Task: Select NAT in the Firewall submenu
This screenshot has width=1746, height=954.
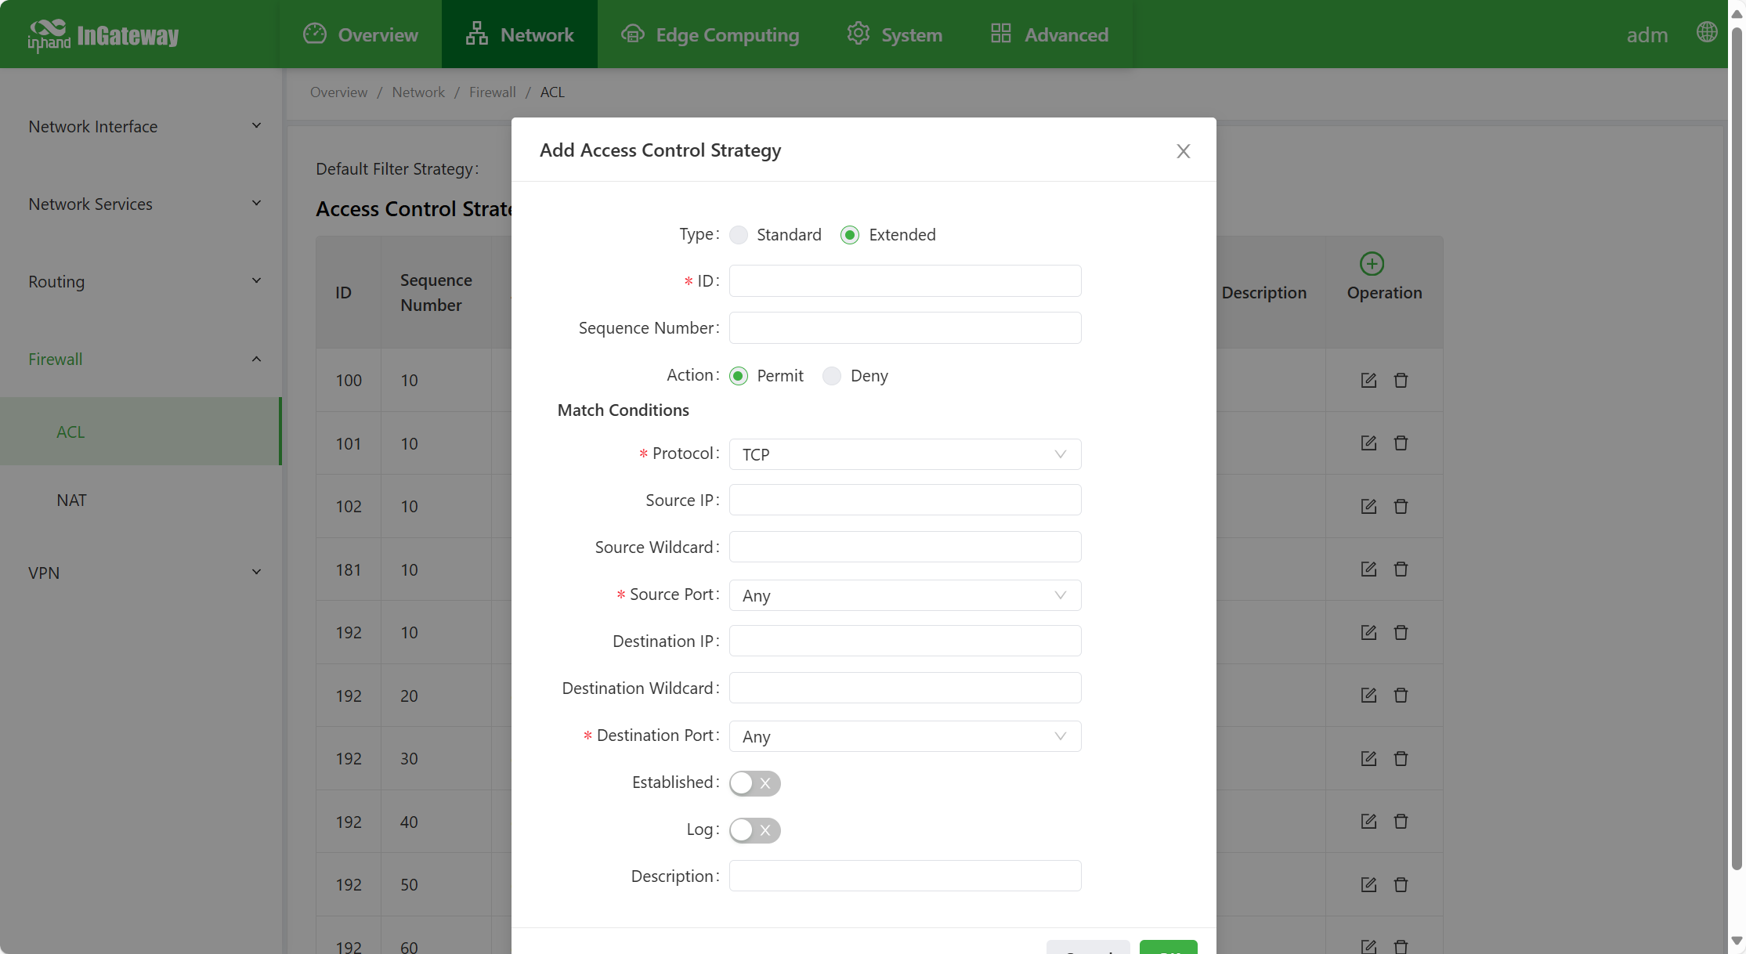Action: [x=71, y=500]
